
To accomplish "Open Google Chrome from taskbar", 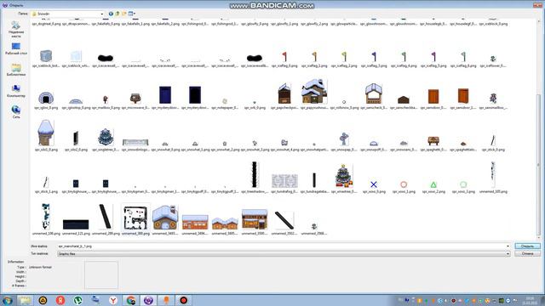I will (x=131, y=300).
